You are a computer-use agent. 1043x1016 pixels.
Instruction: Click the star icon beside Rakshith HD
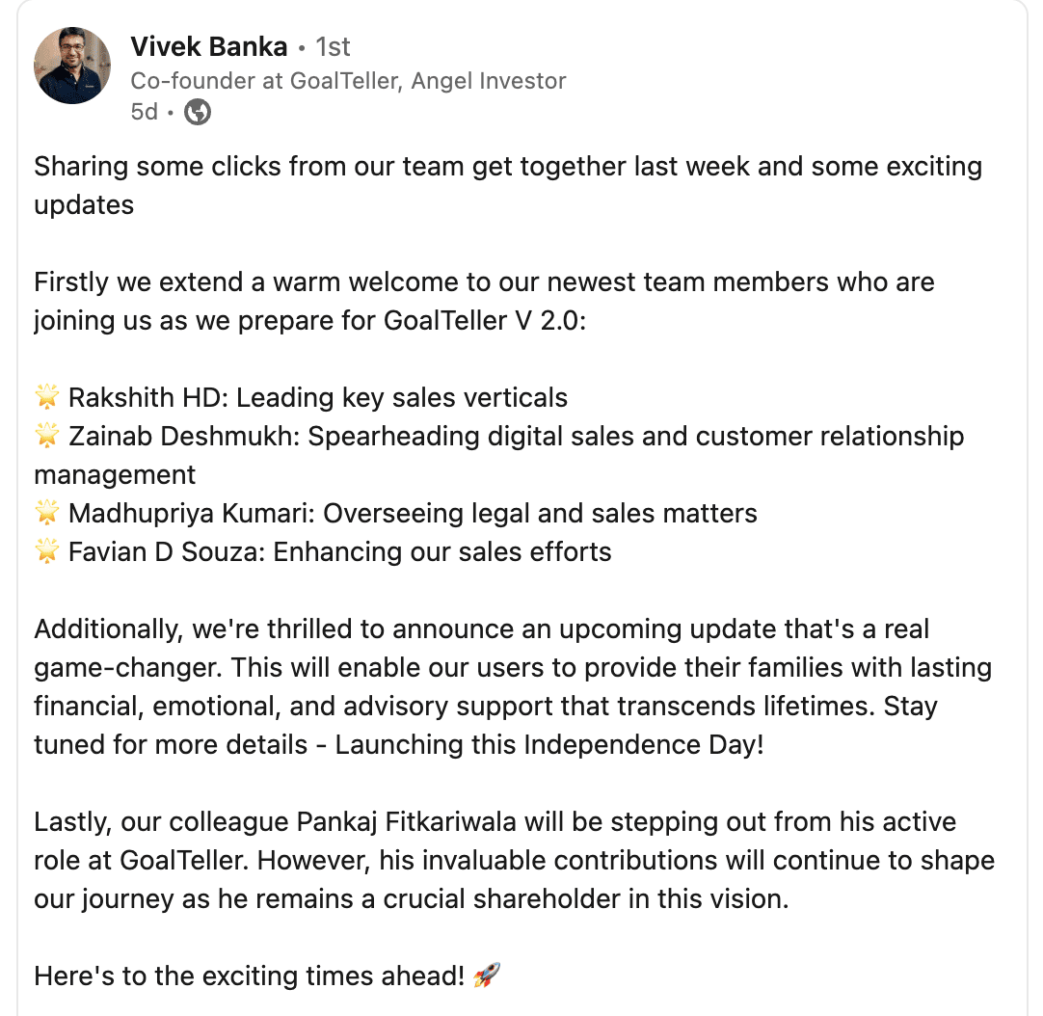pos(47,396)
